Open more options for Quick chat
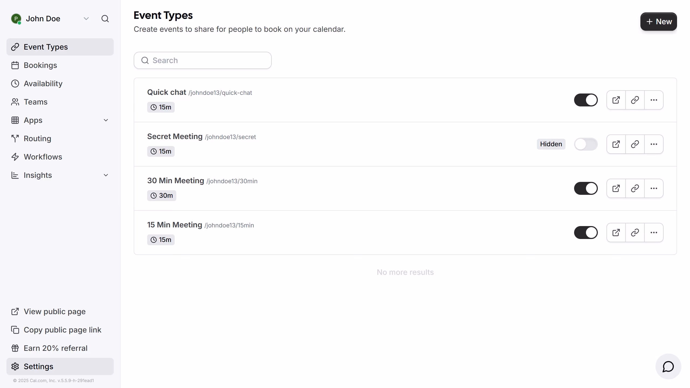Image resolution: width=690 pixels, height=388 pixels. [x=654, y=100]
